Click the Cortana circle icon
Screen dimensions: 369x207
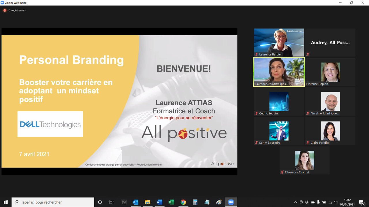click(x=100, y=202)
